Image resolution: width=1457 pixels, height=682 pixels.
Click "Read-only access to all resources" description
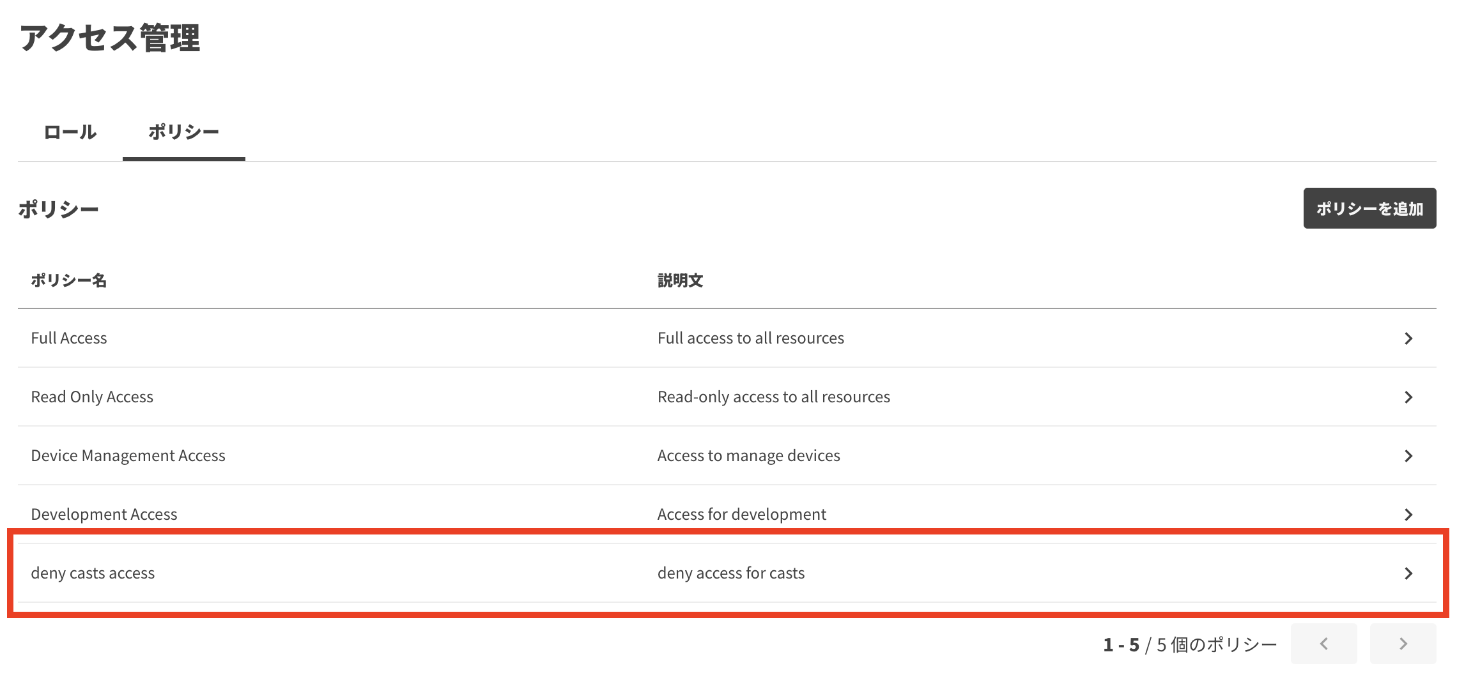(x=773, y=397)
